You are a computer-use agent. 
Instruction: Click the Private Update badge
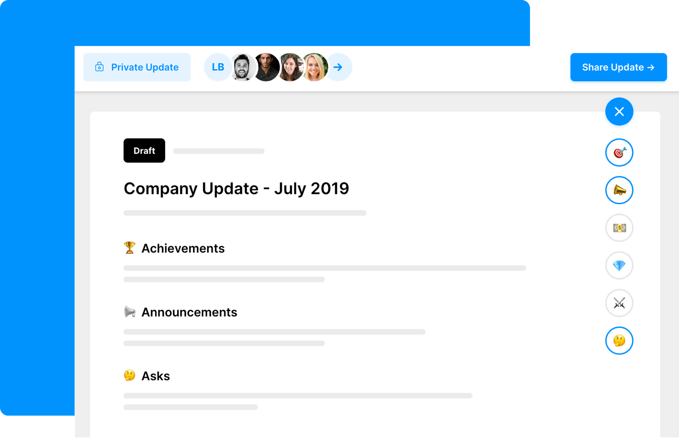click(137, 67)
